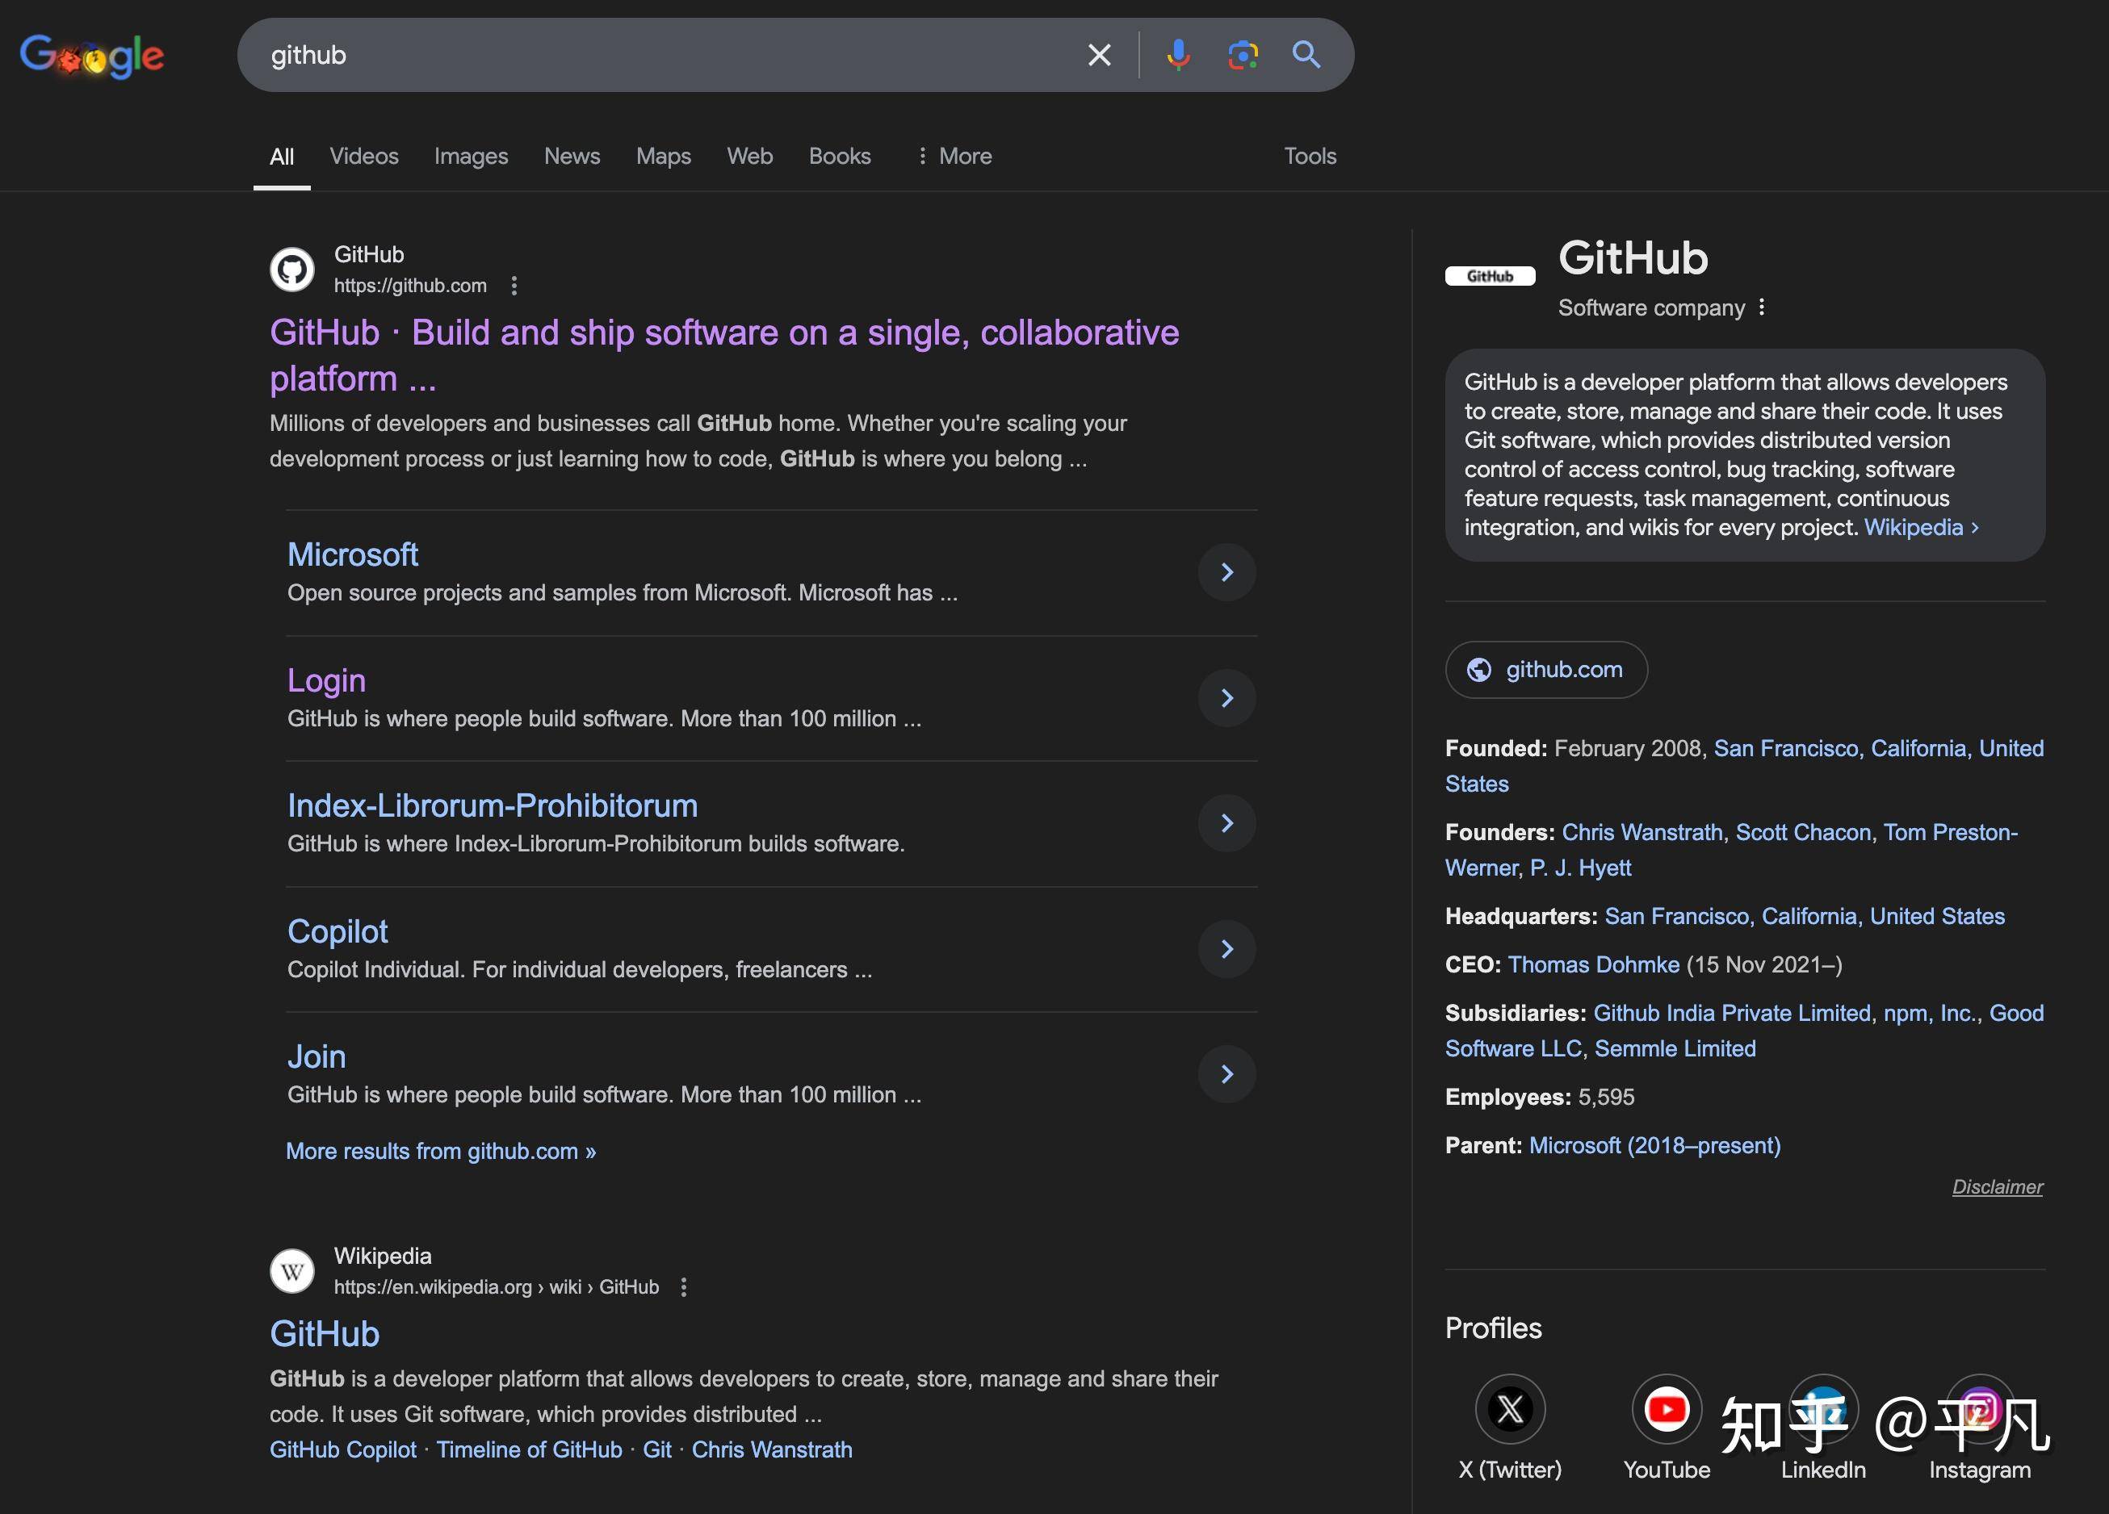Open three-dot menu beside https://github.com
This screenshot has width=2109, height=1514.
[x=514, y=286]
